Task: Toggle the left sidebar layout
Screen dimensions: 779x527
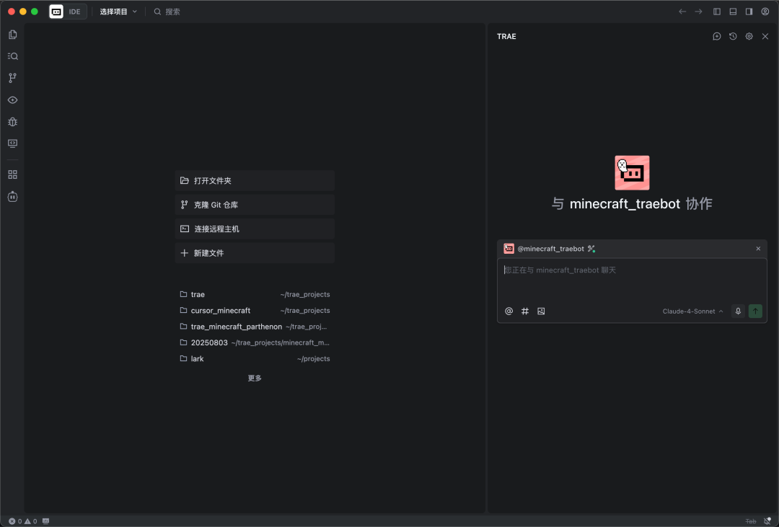Action: (x=717, y=12)
